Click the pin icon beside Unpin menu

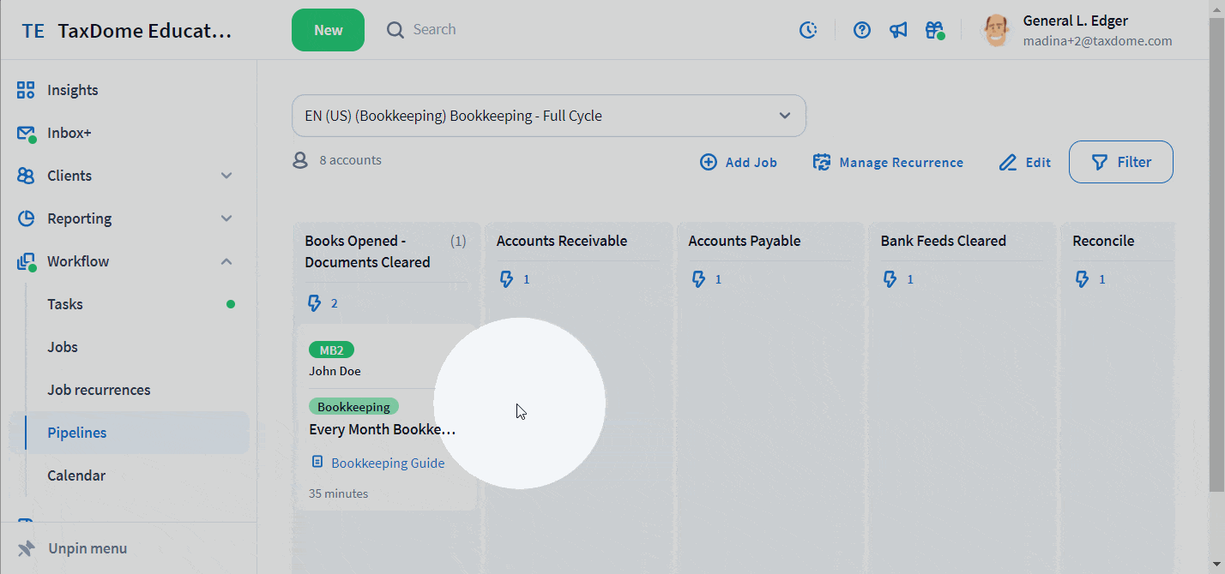27,548
